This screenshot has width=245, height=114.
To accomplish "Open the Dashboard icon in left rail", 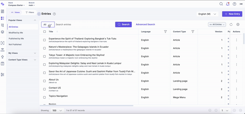I will (2, 11).
